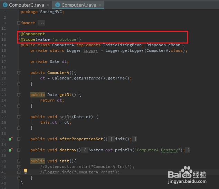The image size is (219, 189).
Task: Click the ComputerA.java class file icon
Action: pyautogui.click(x=58, y=5)
